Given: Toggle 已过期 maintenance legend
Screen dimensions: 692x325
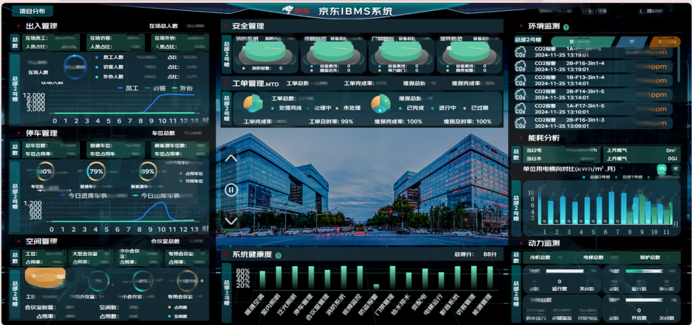Looking at the screenshot, I should 475,108.
